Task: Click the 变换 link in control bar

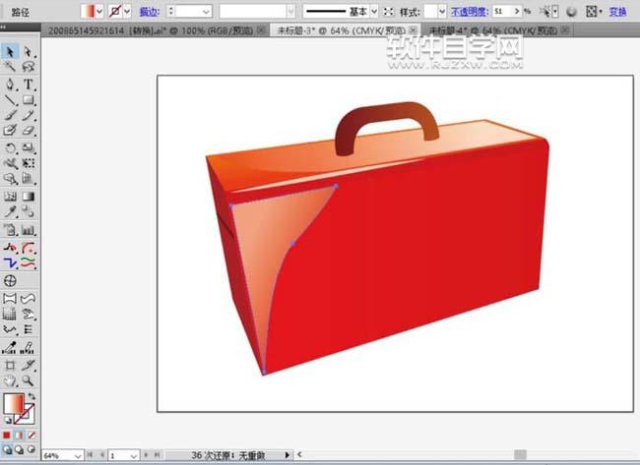Action: (617, 11)
